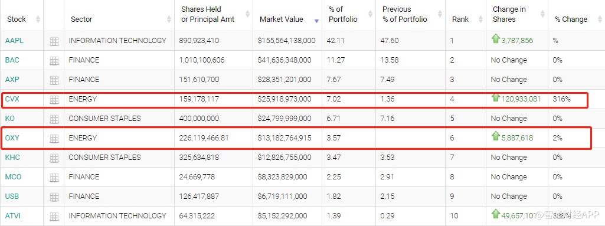Click INFORMATION TECHNOLOGY sector in AAPL row
The width and height of the screenshot is (605, 226).
tap(117, 41)
